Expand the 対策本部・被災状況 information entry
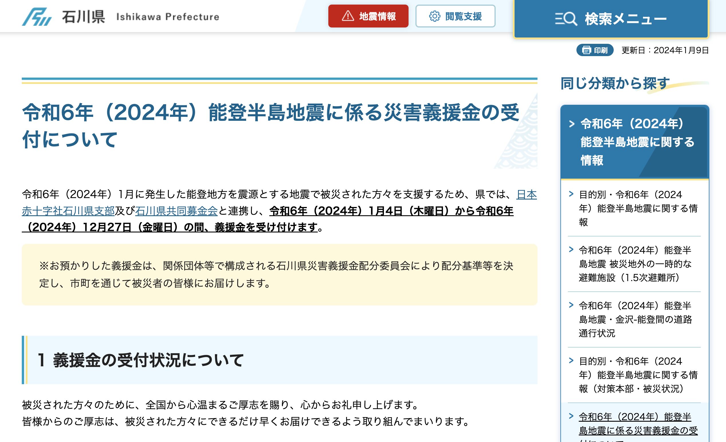The height and width of the screenshot is (442, 726). click(631, 374)
